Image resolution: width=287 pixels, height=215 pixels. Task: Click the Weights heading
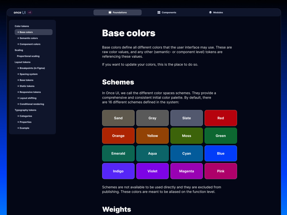[x=117, y=209]
